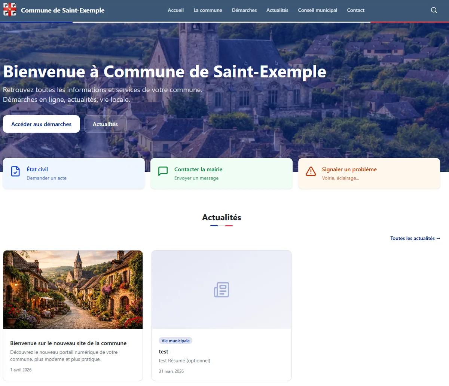The image size is (449, 386).
Task: Open the Accueil menu item
Action: (175, 10)
